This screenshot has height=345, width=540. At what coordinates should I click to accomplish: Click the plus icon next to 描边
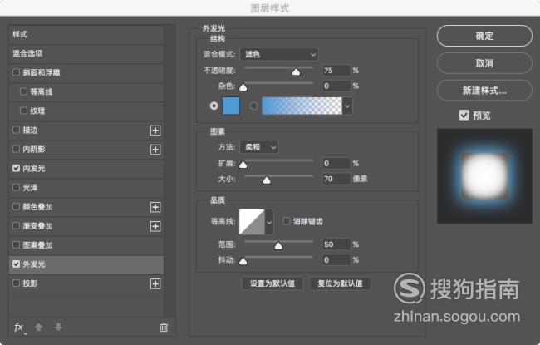[155, 131]
